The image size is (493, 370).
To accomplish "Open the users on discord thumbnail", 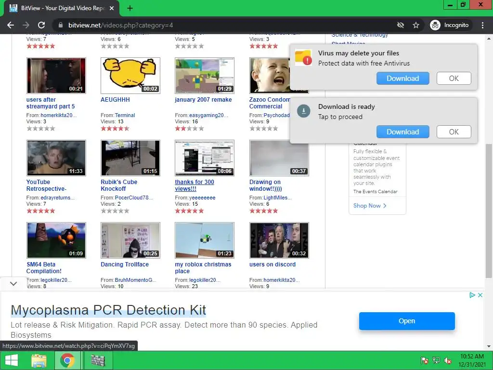I will pos(279,240).
